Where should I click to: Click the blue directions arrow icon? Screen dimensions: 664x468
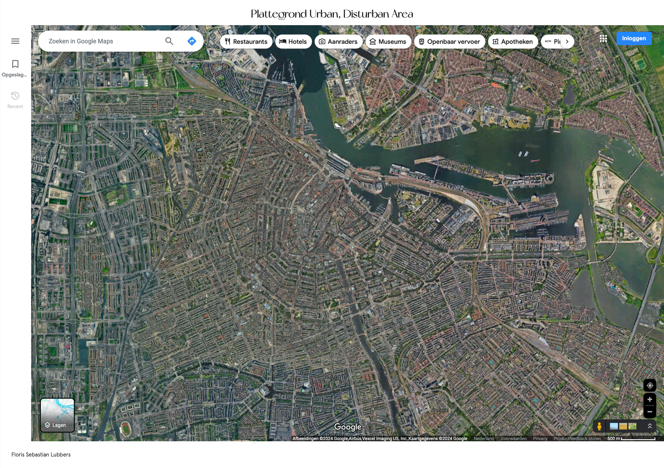(192, 41)
